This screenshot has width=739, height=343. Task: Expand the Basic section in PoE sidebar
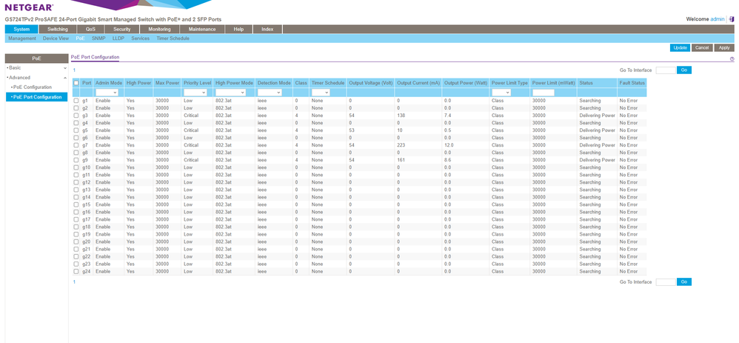point(15,67)
